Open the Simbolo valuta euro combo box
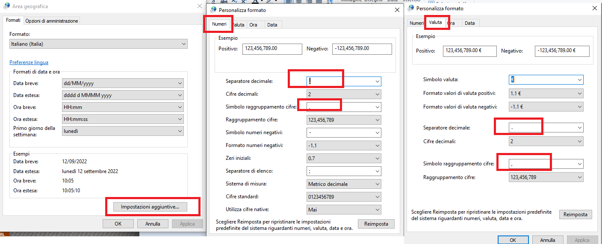The height and width of the screenshot is (244, 602). point(546,79)
